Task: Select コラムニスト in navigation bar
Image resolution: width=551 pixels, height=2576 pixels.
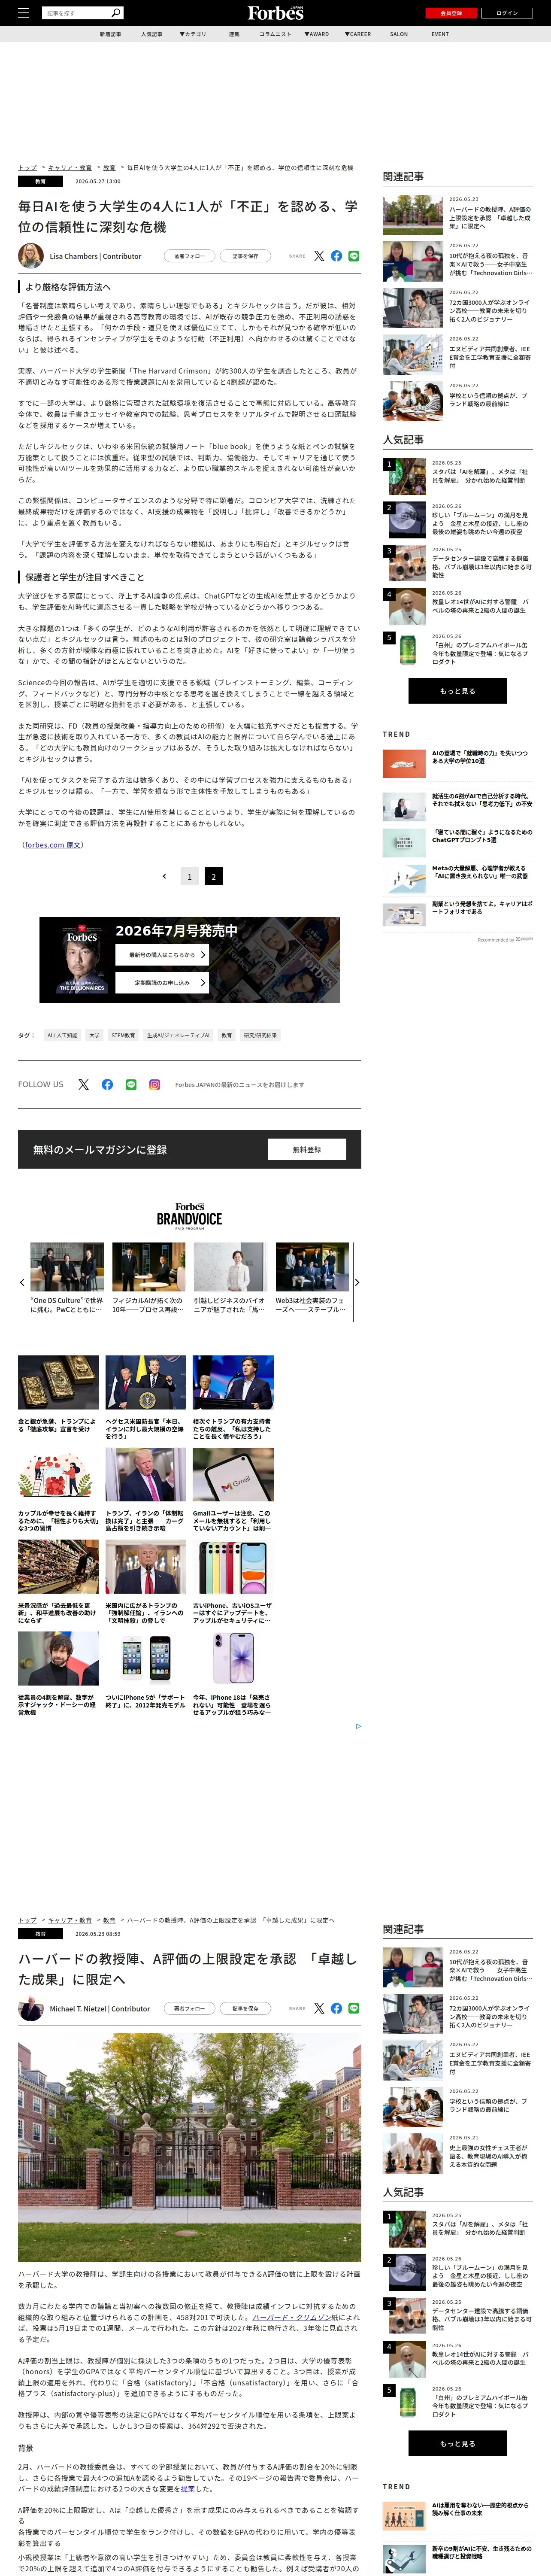Action: 275,34
